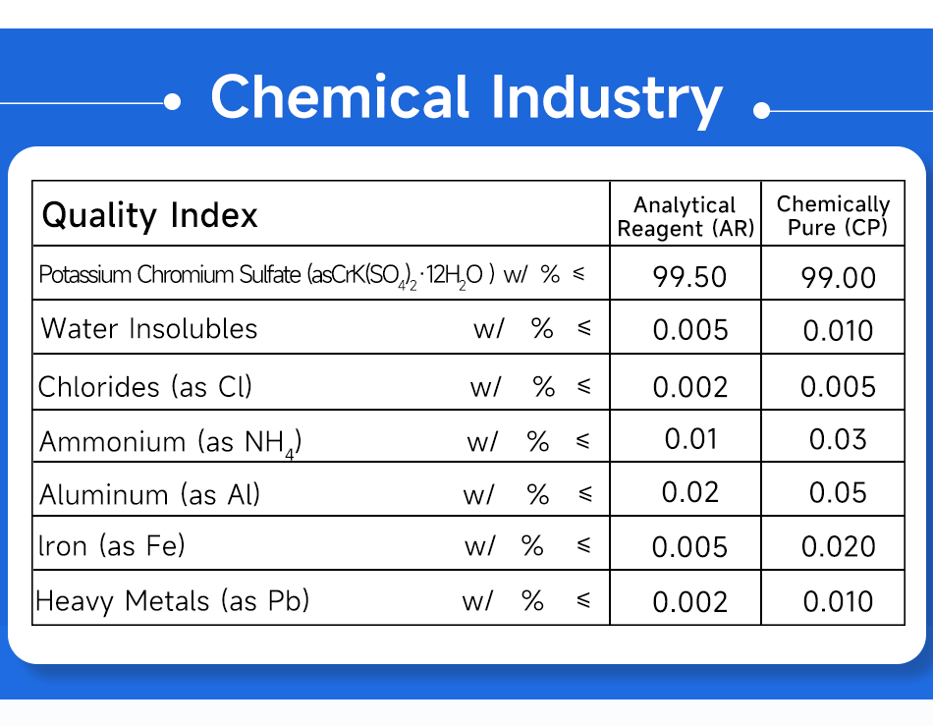This screenshot has width=933, height=726.
Task: Click the Chlorides AR value 0.002
Action: tap(689, 386)
